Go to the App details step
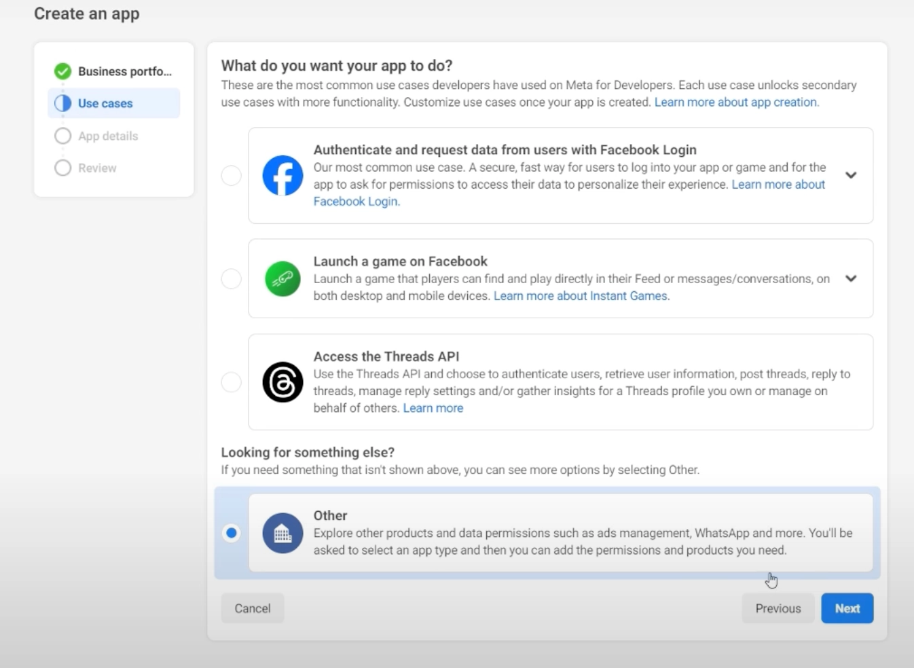The height and width of the screenshot is (668, 914). coord(114,136)
